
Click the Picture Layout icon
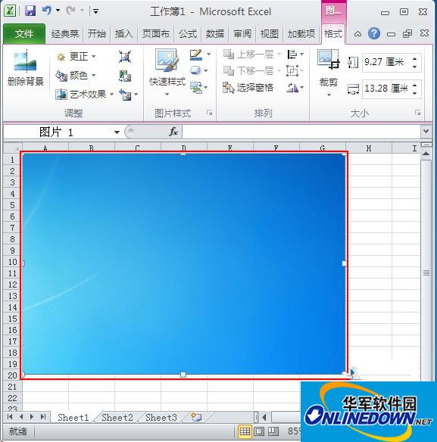pos(196,87)
